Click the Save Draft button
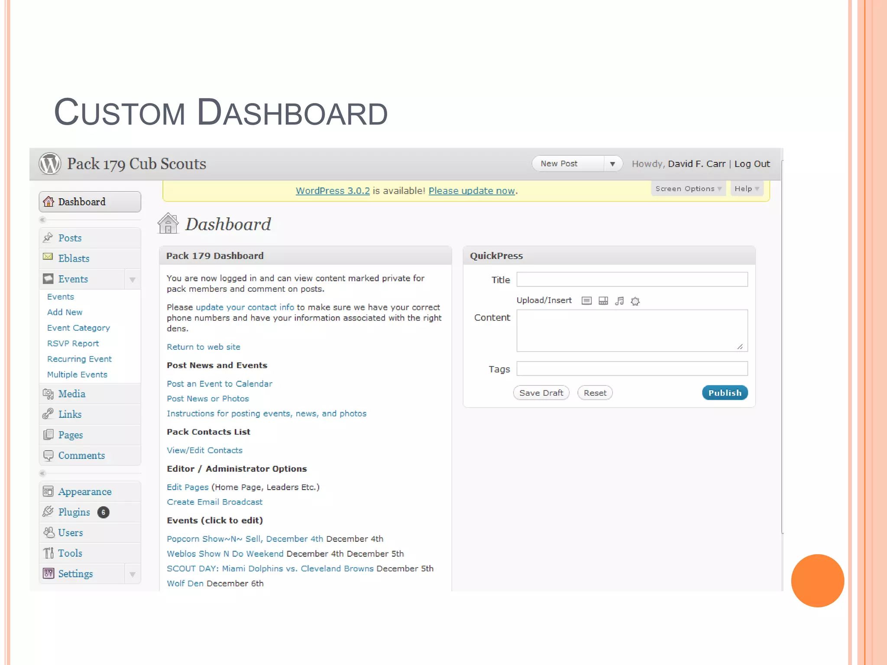Screen dimensions: 887x665 point(541,393)
